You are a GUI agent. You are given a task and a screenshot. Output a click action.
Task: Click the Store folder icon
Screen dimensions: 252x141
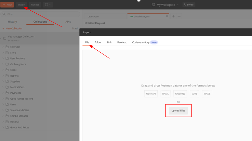tap(7, 53)
